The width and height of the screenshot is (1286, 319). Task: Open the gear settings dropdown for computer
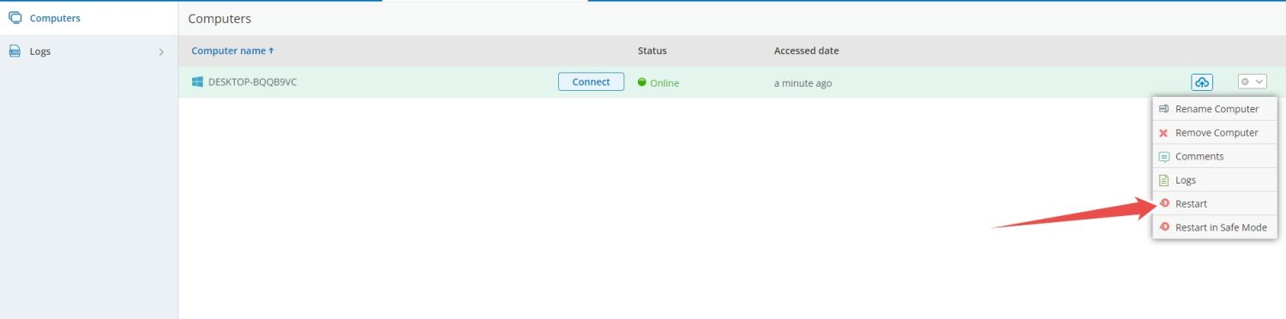[x=1252, y=81]
